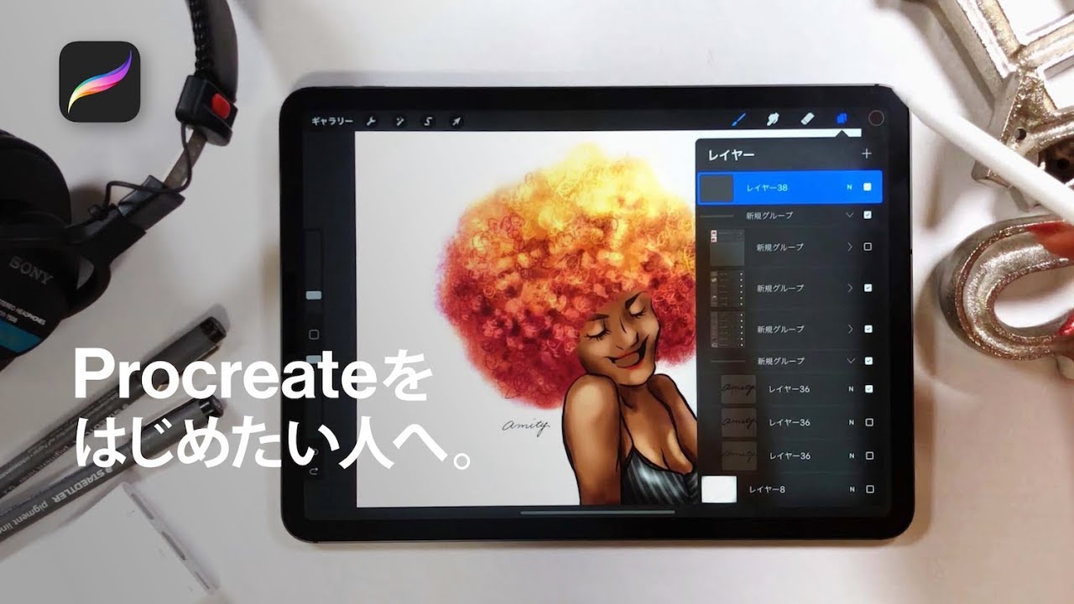1074x604 pixels.
Task: Add a new layer with plus icon
Action: tap(866, 154)
